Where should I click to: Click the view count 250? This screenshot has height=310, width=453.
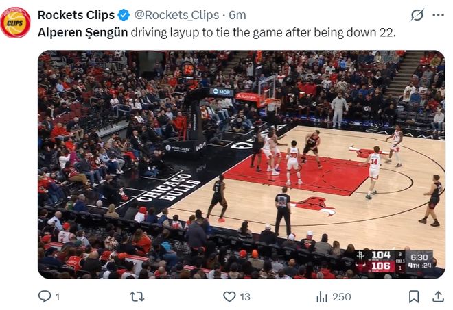pos(341,296)
